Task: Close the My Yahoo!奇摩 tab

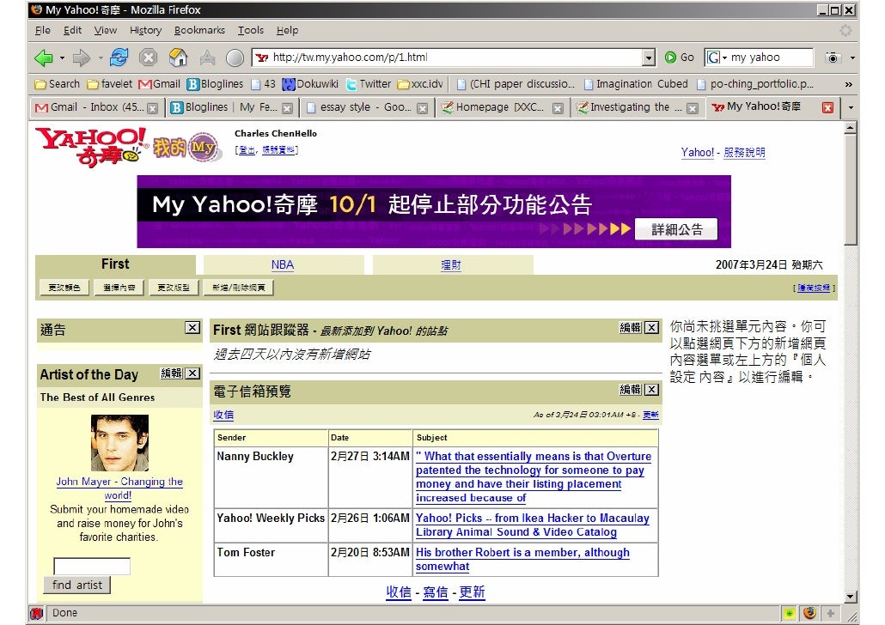Action: click(827, 107)
